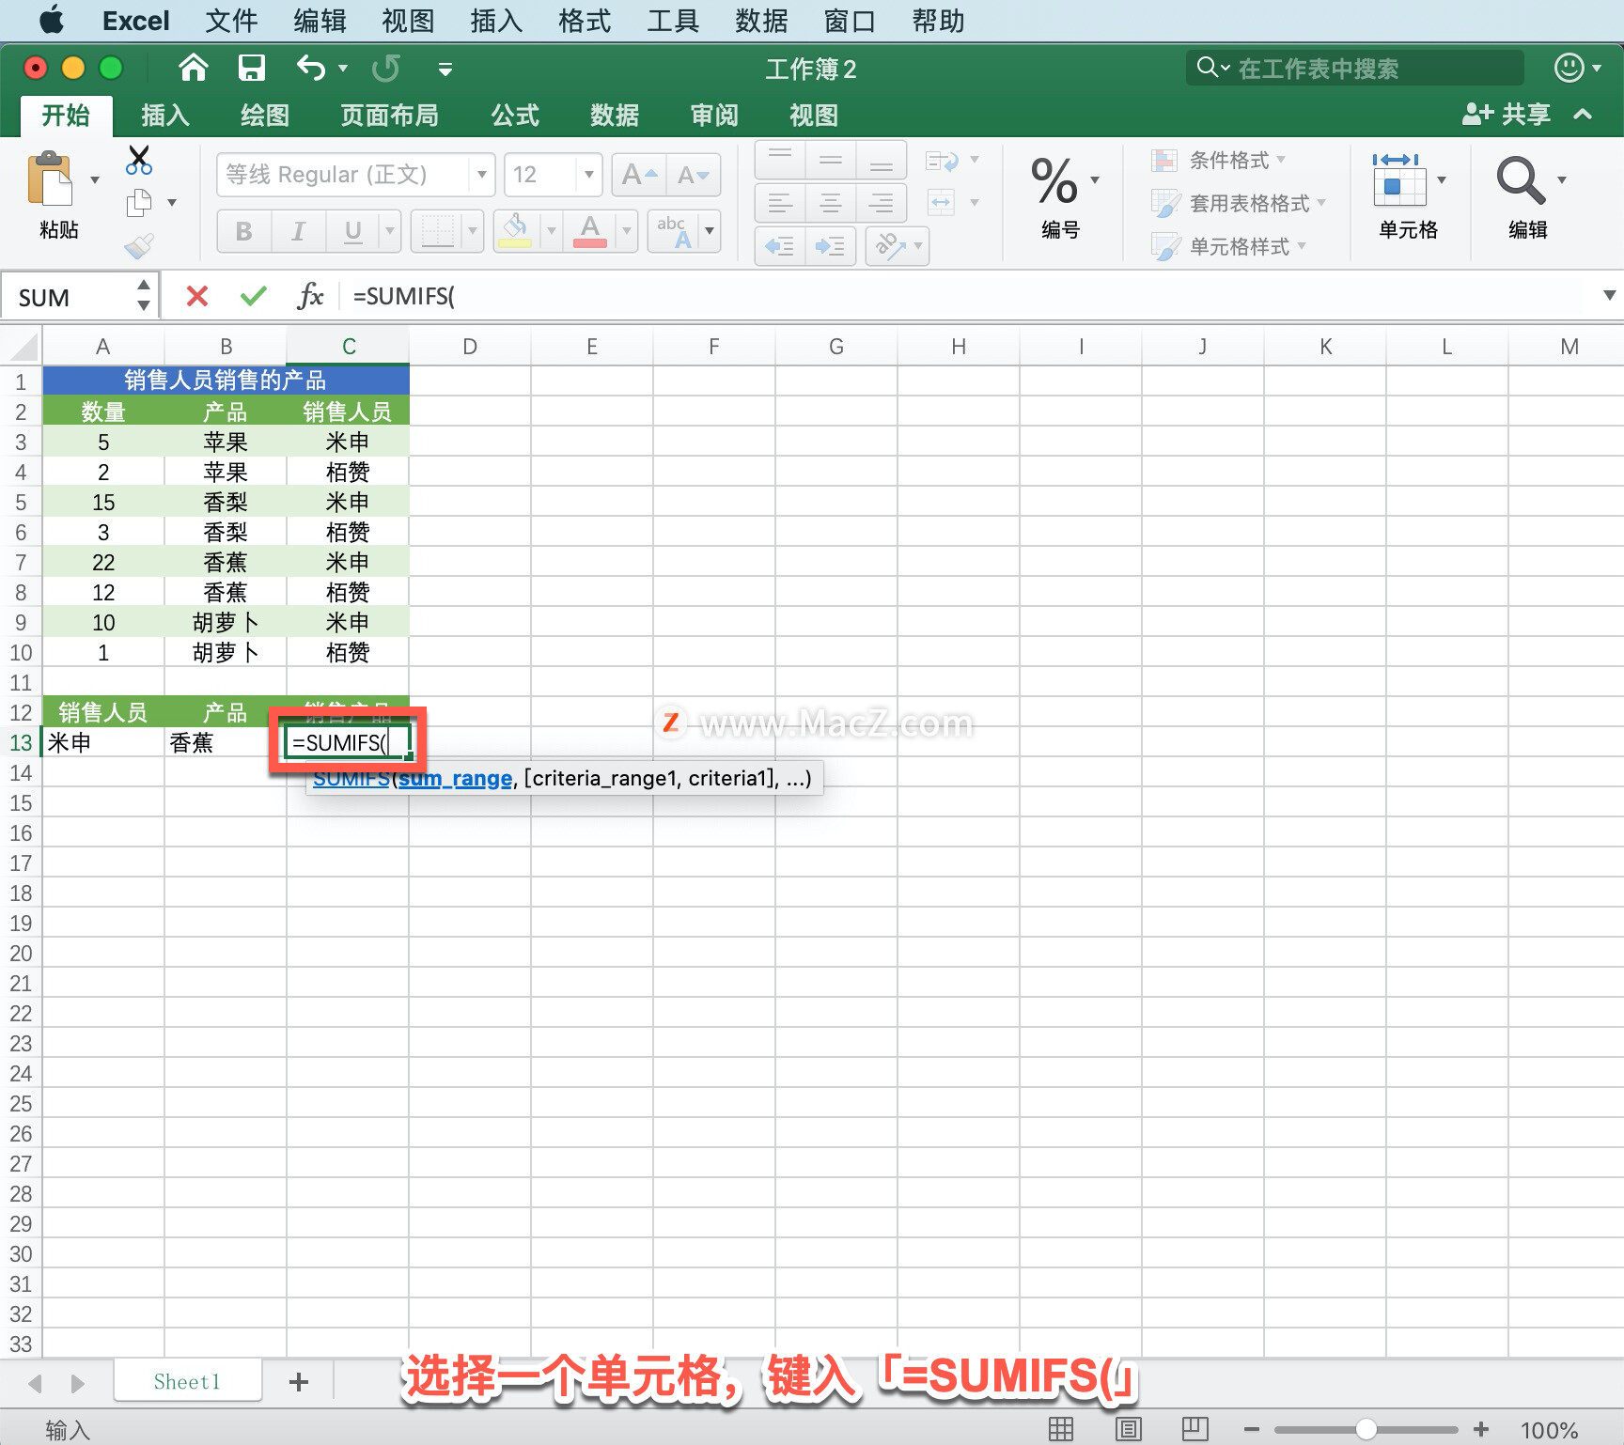The height and width of the screenshot is (1445, 1624).
Task: Click the Home icon in title bar
Action: point(193,68)
